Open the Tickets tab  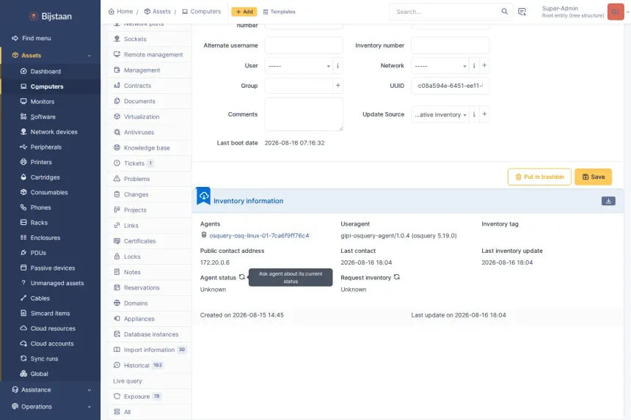pos(150,163)
